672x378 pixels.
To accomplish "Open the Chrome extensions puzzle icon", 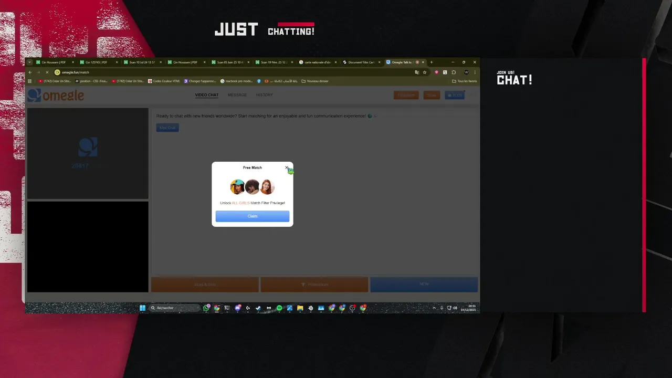I will 454,72.
